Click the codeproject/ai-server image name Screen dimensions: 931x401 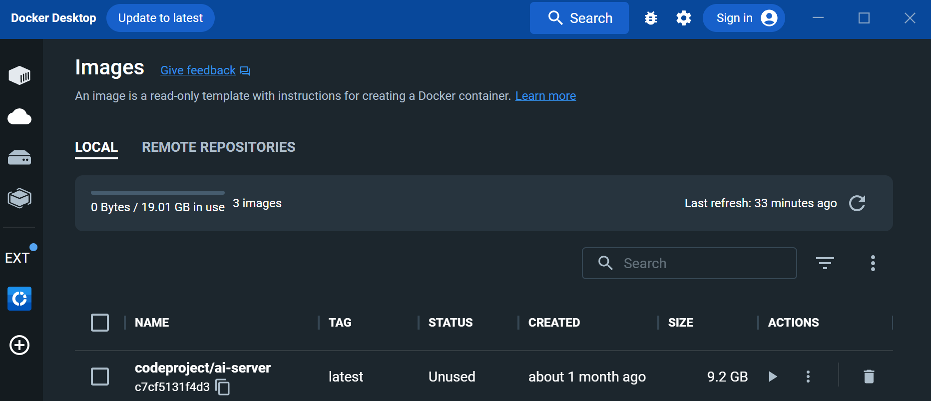click(203, 368)
